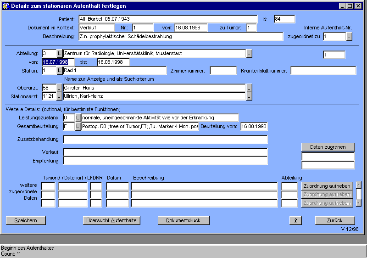
Task: Click the L lookup next to Oberarzt code 58
Action: 59,88
